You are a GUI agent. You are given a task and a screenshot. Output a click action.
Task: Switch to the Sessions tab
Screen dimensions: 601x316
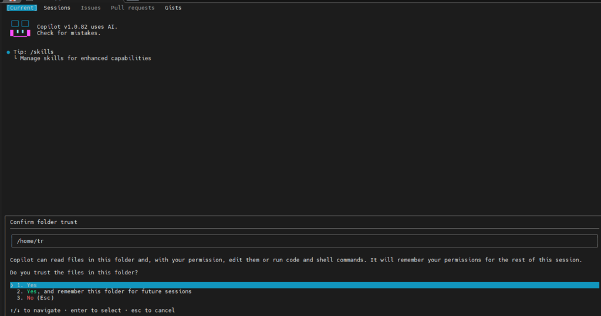[57, 8]
